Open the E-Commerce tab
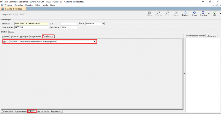The width and height of the screenshot is (221, 114). tap(212, 36)
